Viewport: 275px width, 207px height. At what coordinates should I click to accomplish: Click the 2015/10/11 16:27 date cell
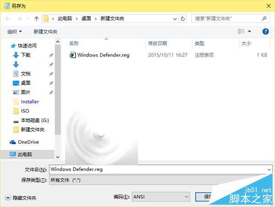tap(168, 55)
